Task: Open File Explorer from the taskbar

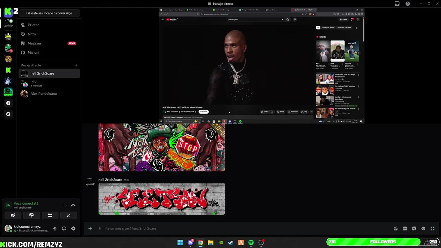Action: (211, 242)
